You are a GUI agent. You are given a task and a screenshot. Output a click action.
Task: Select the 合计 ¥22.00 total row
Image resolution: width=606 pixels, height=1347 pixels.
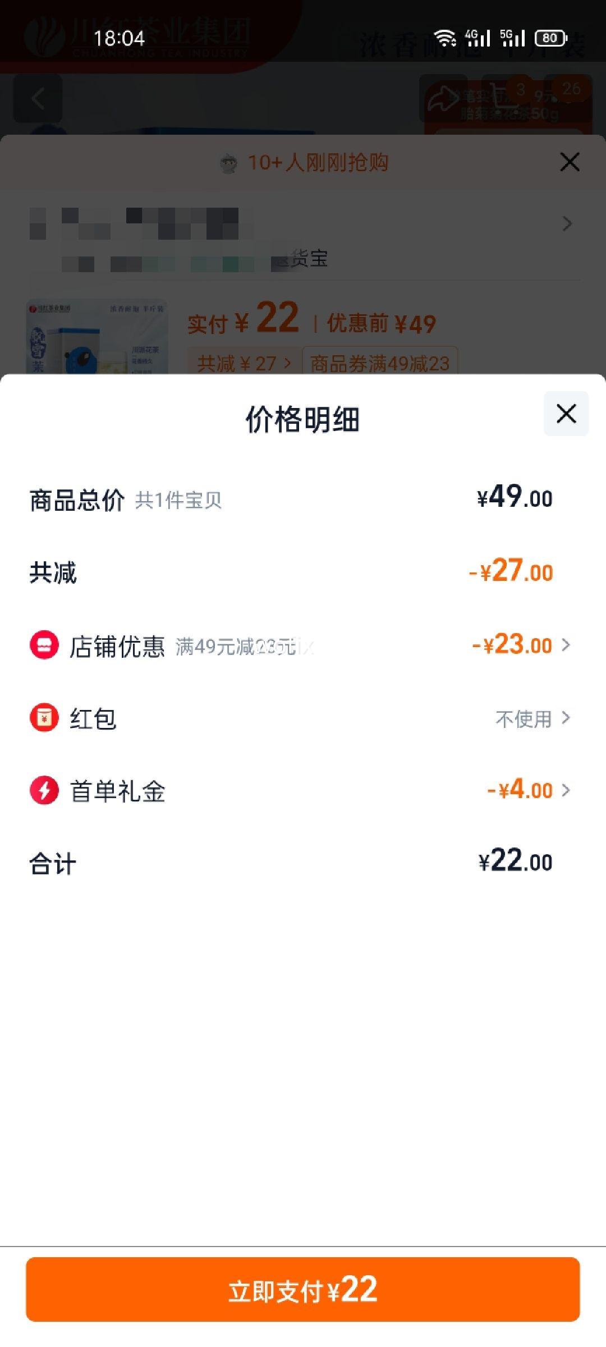[303, 863]
